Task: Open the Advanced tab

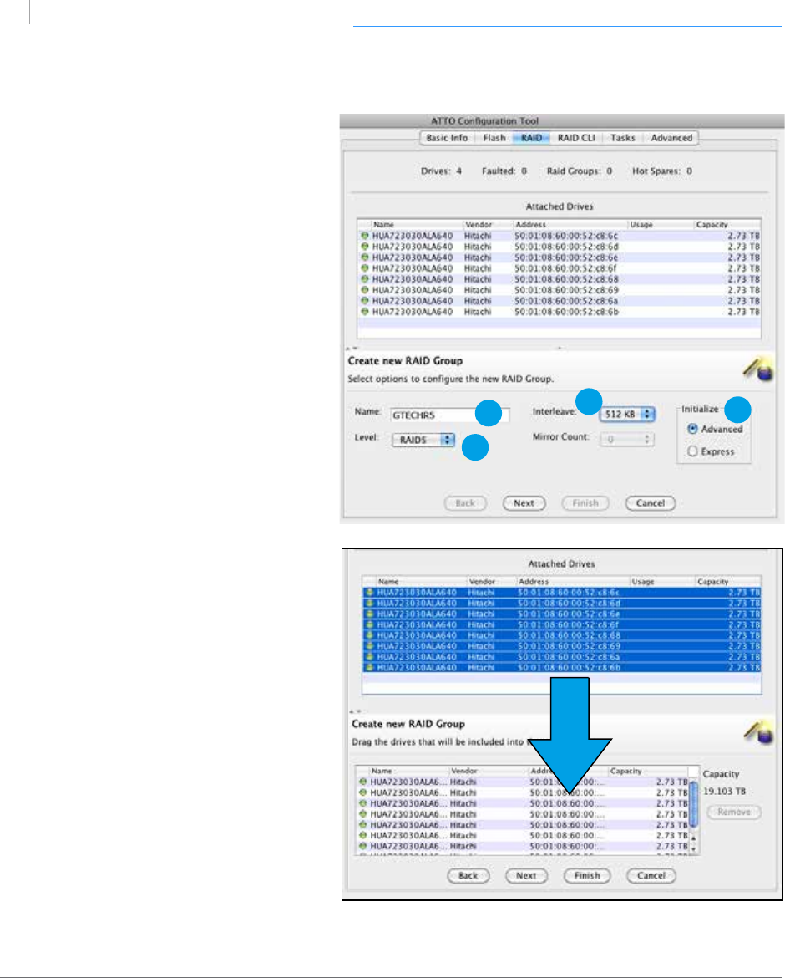Action: click(x=671, y=138)
